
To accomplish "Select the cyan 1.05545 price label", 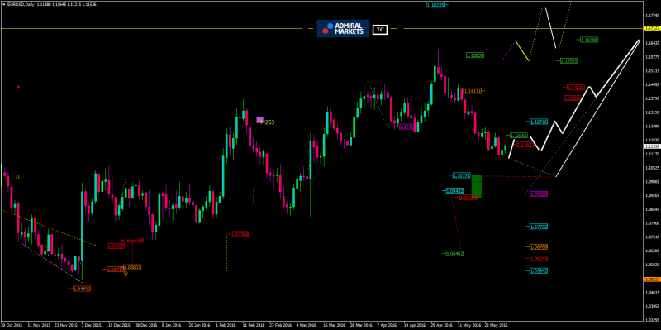I will pos(539,271).
